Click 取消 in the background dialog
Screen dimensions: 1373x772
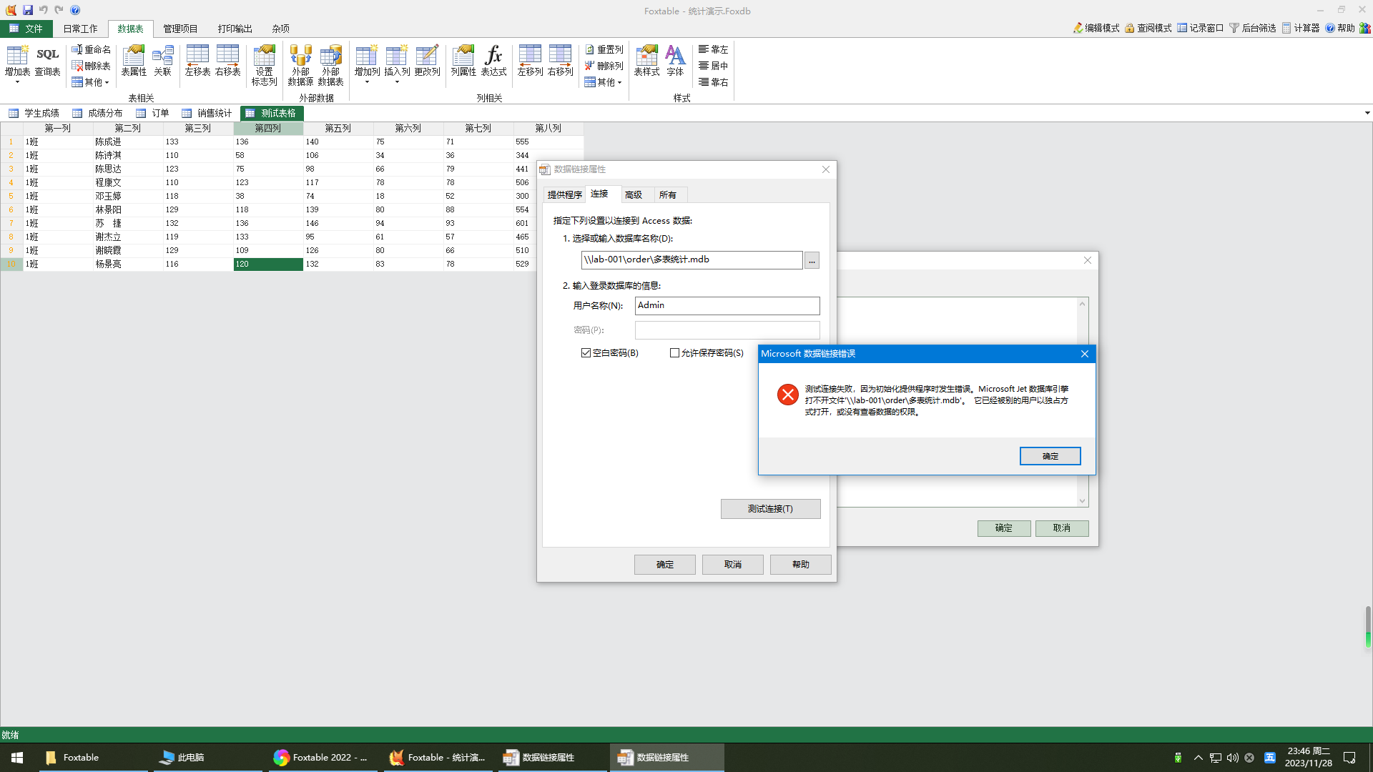[x=1061, y=528]
